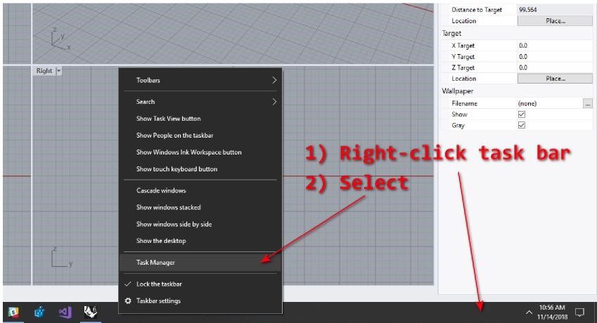The height and width of the screenshot is (323, 597).
Task: Choose Show Task View button
Action: tap(200, 119)
